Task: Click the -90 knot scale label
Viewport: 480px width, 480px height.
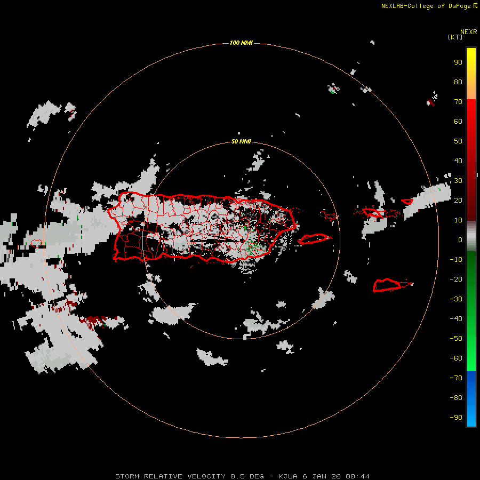Action: tap(456, 417)
